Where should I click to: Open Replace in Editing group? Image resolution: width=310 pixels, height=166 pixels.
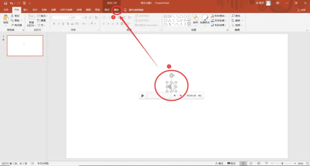(237, 20)
